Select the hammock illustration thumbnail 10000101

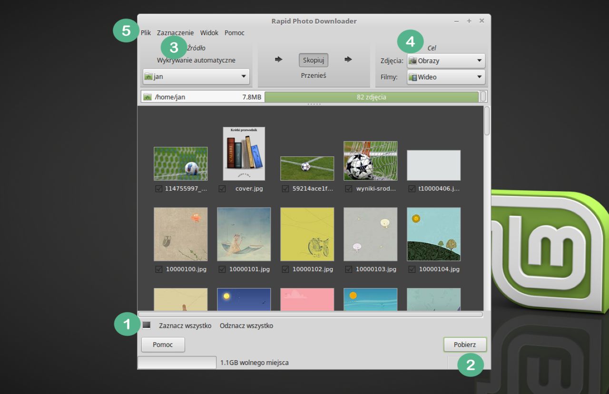tap(244, 234)
